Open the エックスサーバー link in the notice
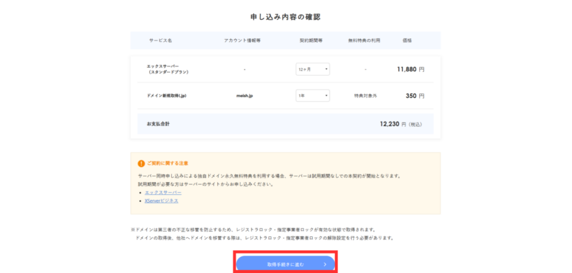The height and width of the screenshot is (273, 572). [x=163, y=192]
